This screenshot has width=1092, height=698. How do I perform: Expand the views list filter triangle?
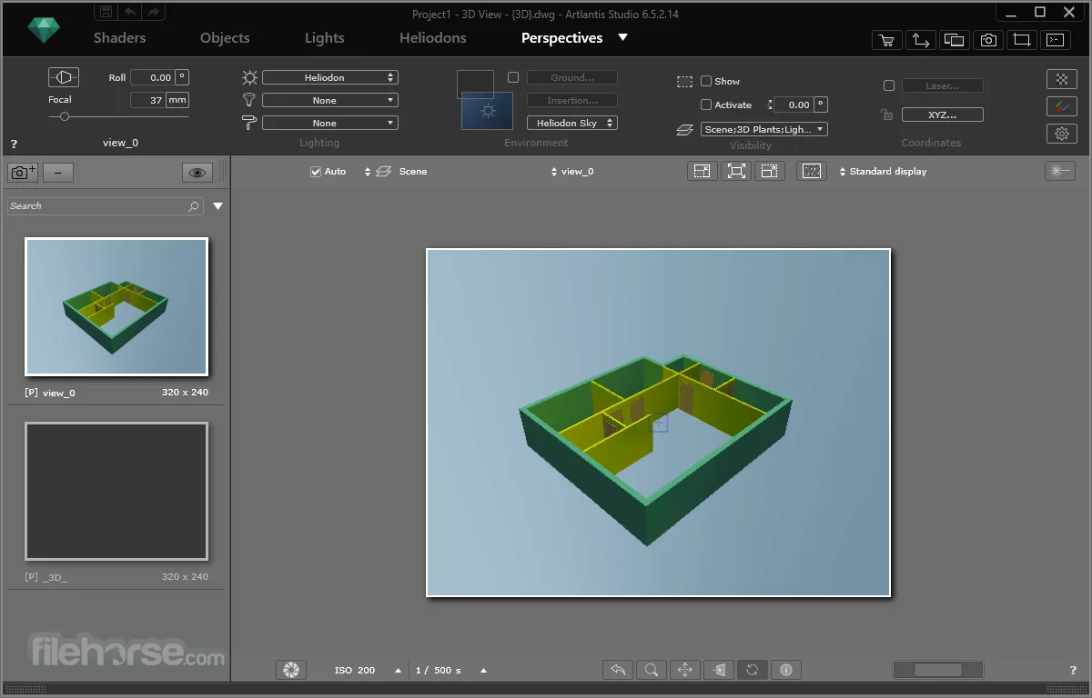217,206
